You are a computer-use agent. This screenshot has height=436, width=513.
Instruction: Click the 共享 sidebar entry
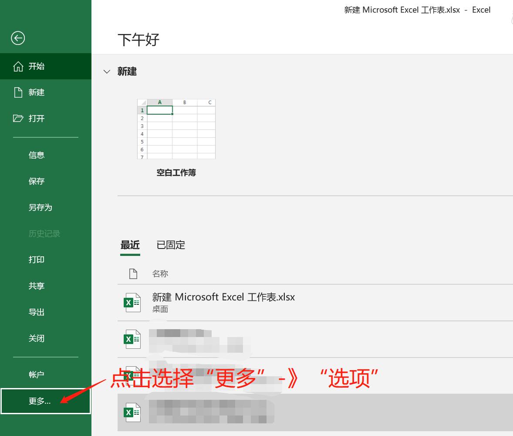click(36, 286)
